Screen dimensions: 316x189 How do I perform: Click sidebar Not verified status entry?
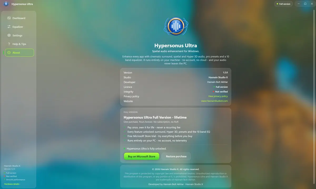pos(11,176)
